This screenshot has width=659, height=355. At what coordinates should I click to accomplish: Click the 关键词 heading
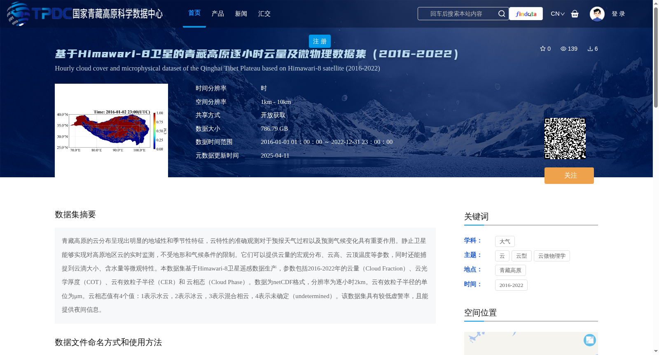point(476,216)
